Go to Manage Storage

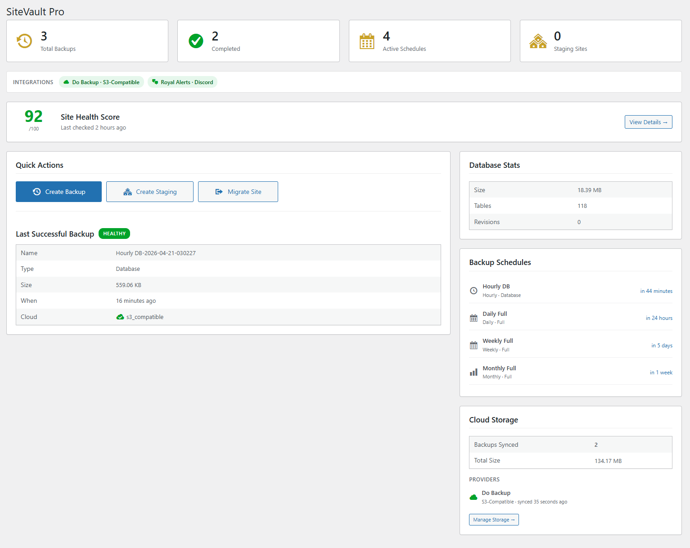tap(494, 520)
